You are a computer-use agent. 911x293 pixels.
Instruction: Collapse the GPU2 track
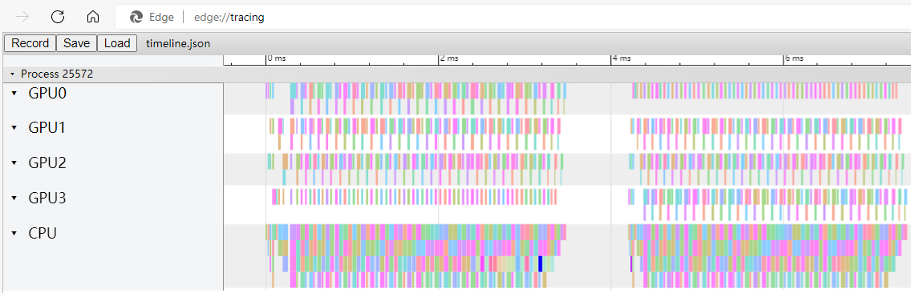[x=14, y=163]
